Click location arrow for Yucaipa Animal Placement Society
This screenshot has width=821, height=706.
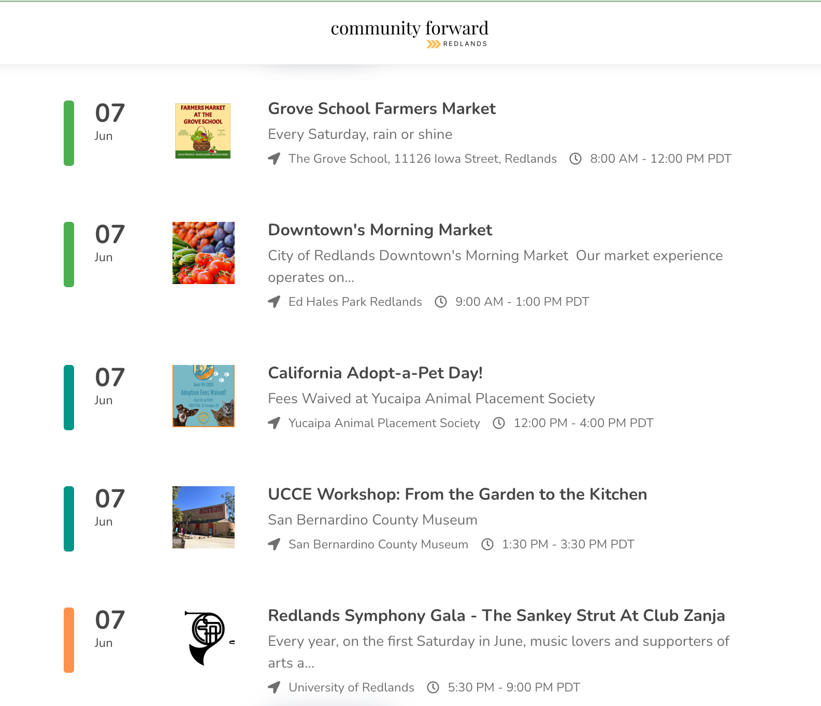pos(274,423)
